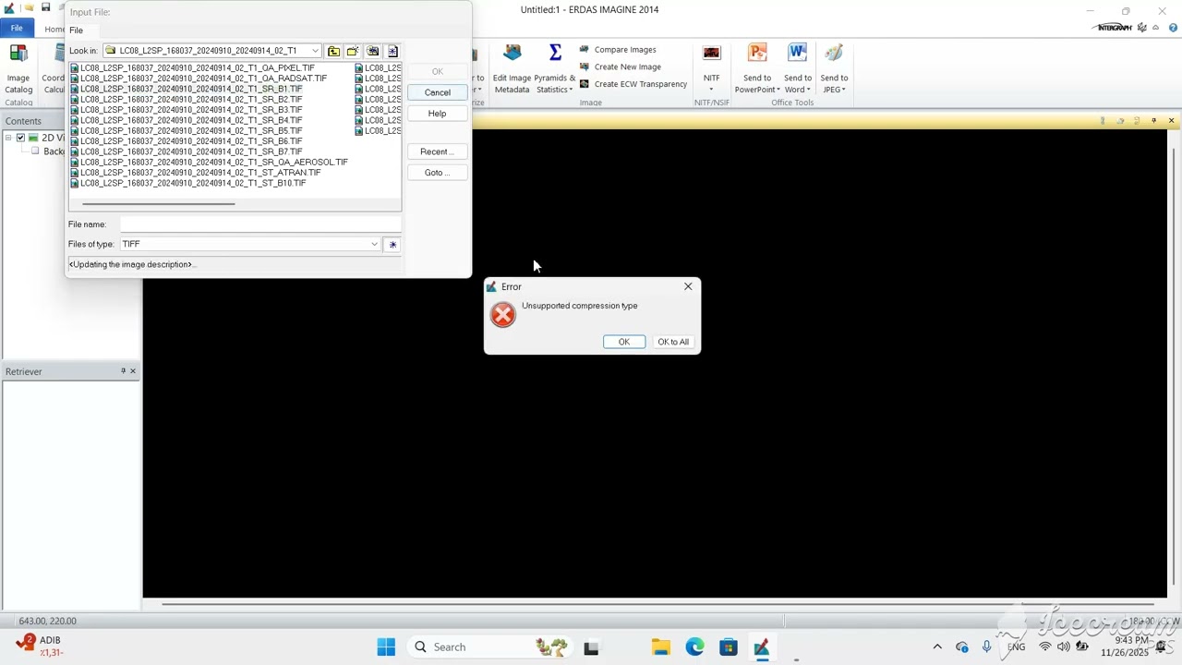
Task: Click the Create ECW Transparency icon
Action: point(584,84)
